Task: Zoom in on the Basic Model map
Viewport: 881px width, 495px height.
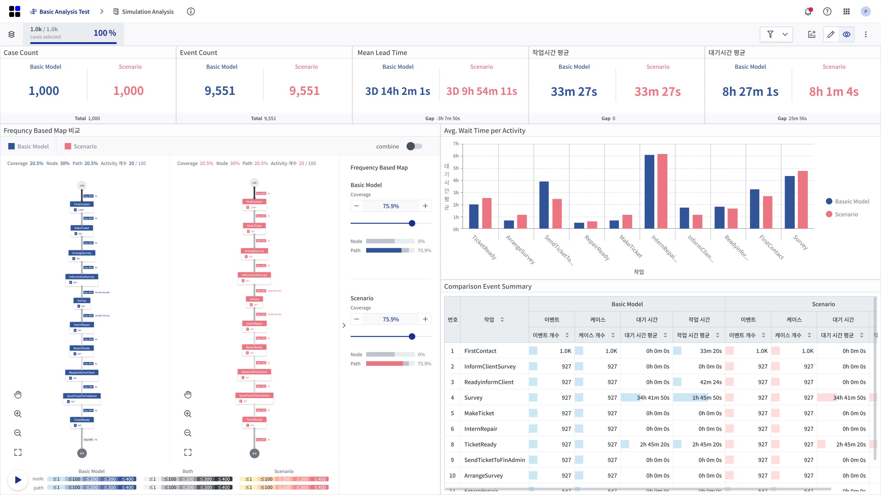Action: pyautogui.click(x=18, y=414)
